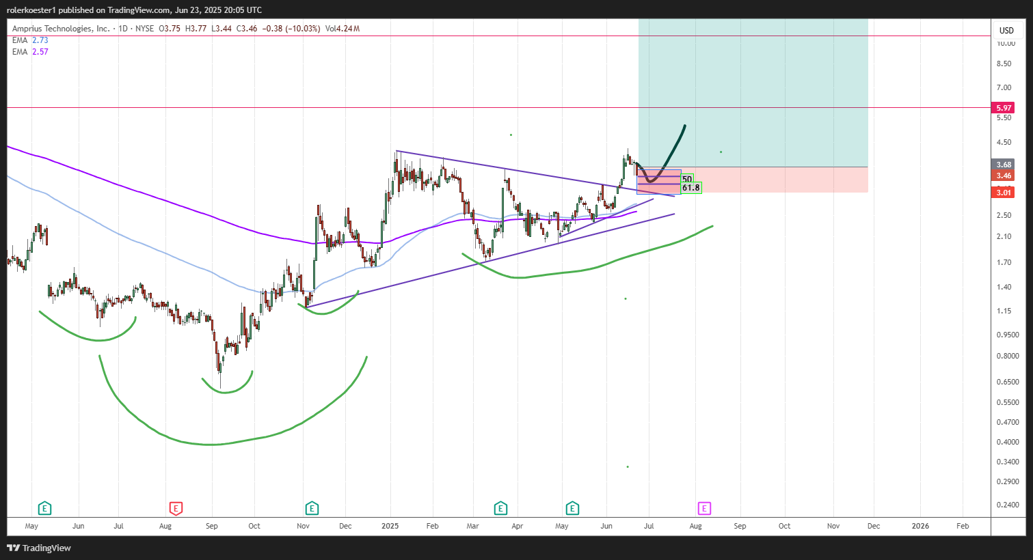Click the H3.77 high value in legend

click(196, 29)
